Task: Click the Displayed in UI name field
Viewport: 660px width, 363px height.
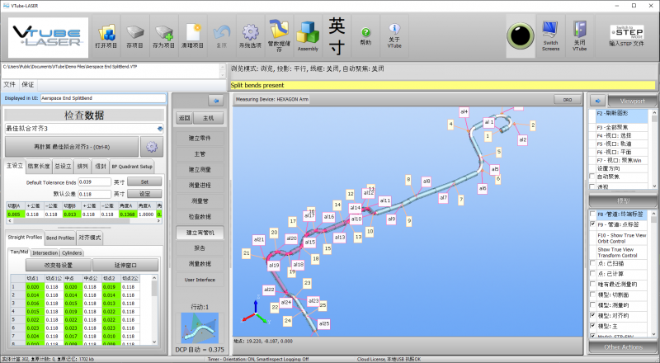Action: [103, 98]
